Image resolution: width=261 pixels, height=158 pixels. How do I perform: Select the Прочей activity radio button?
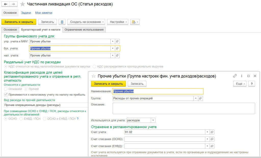pyautogui.click(x=26, y=89)
